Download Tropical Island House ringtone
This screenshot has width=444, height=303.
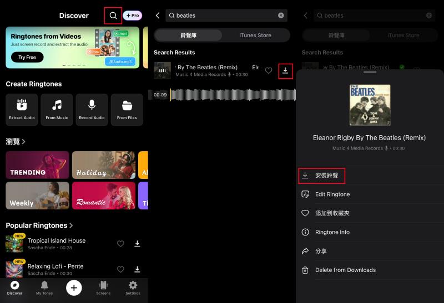pyautogui.click(x=137, y=244)
